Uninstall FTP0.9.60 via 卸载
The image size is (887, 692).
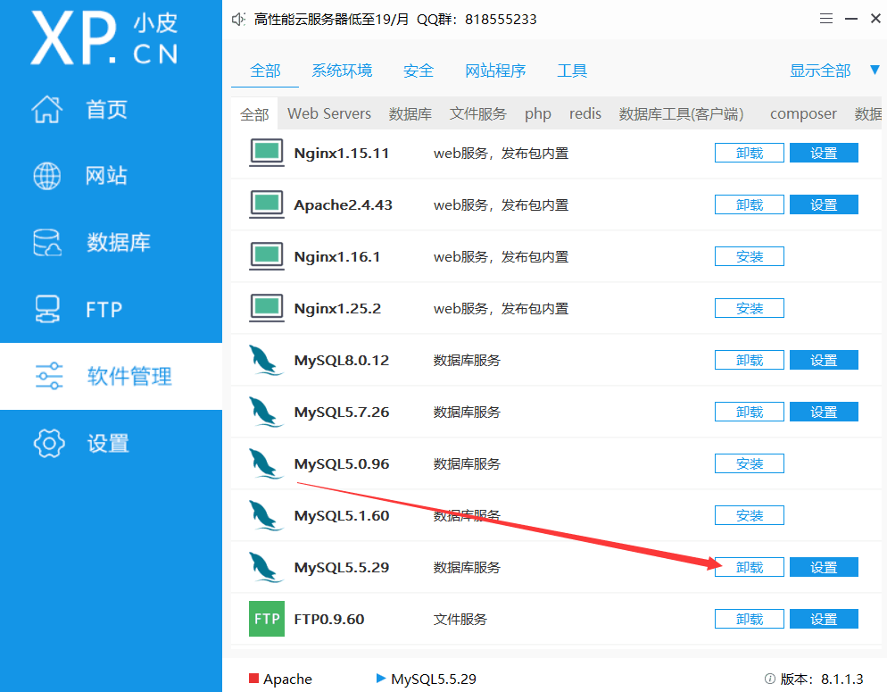click(750, 619)
